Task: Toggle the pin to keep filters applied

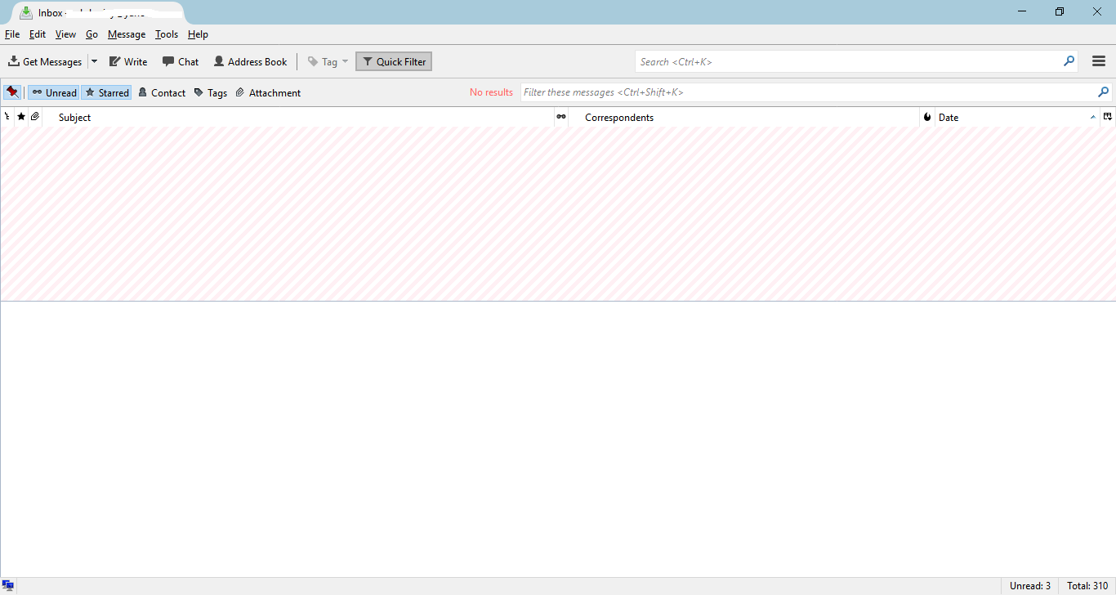Action: [12, 92]
